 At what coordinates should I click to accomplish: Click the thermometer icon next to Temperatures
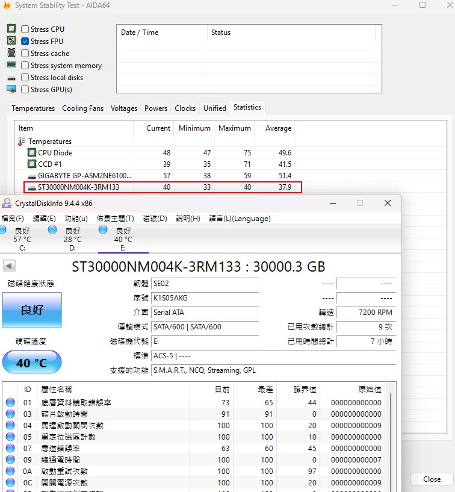pyautogui.click(x=21, y=141)
